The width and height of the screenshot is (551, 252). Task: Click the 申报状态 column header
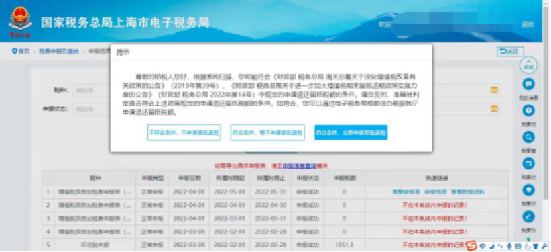pos(308,178)
